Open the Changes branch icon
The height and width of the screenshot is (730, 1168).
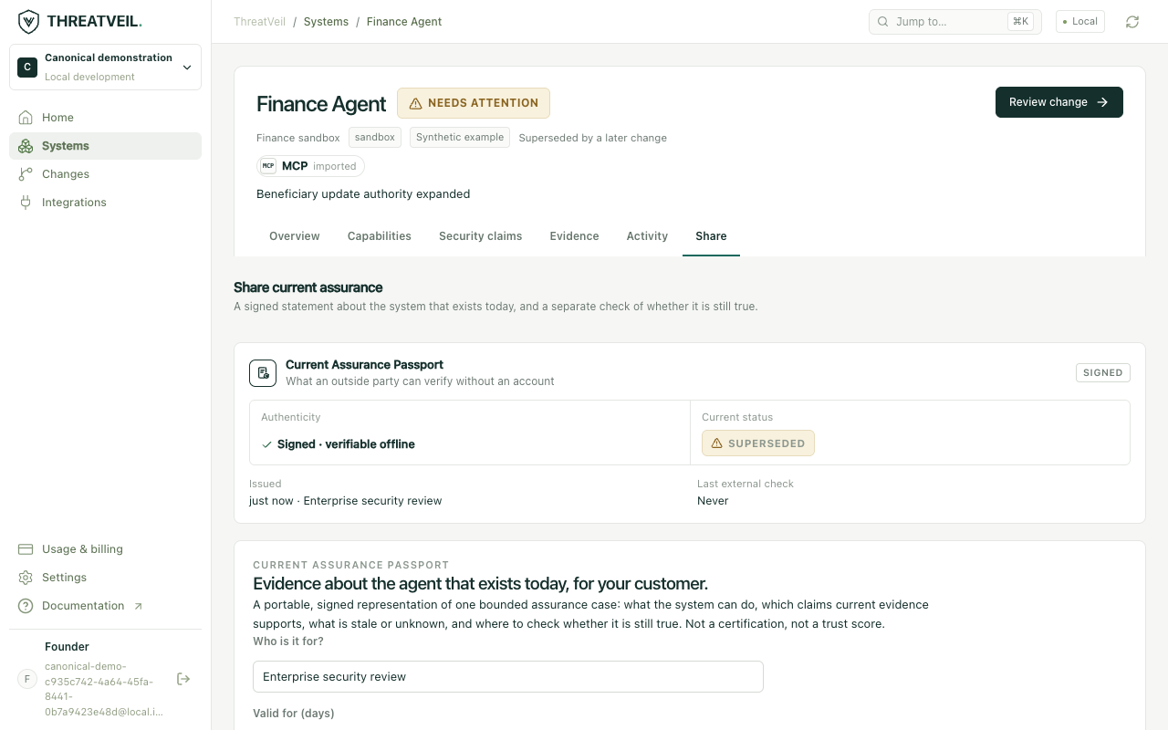pyautogui.click(x=26, y=174)
